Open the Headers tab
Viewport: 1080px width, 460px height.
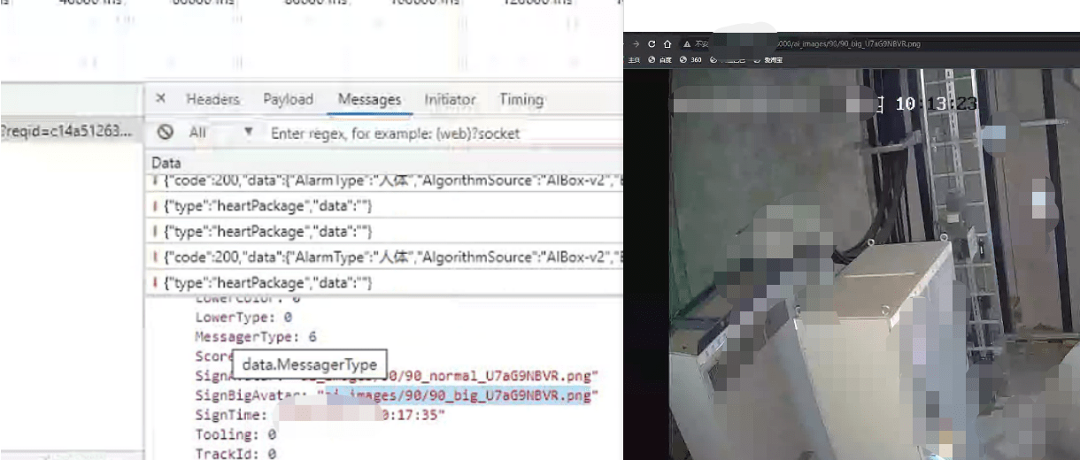click(x=212, y=99)
